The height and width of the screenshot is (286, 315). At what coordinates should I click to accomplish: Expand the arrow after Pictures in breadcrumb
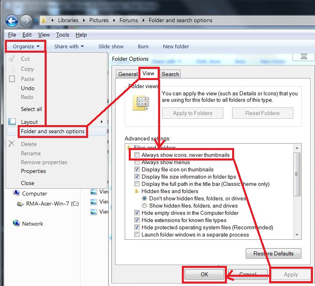tap(114, 20)
